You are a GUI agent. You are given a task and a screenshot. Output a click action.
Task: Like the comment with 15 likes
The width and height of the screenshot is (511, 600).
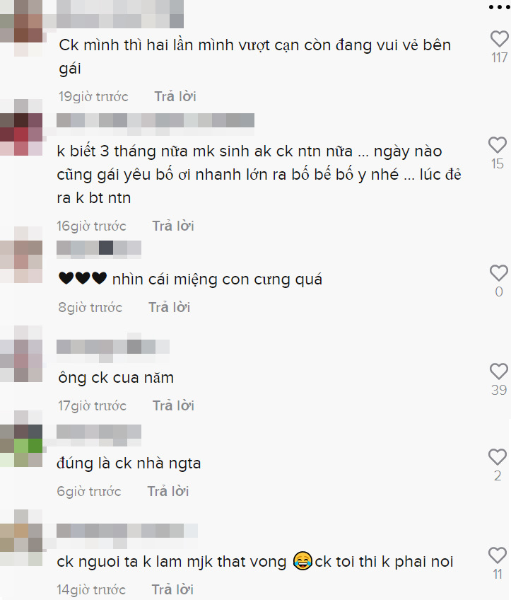[498, 145]
